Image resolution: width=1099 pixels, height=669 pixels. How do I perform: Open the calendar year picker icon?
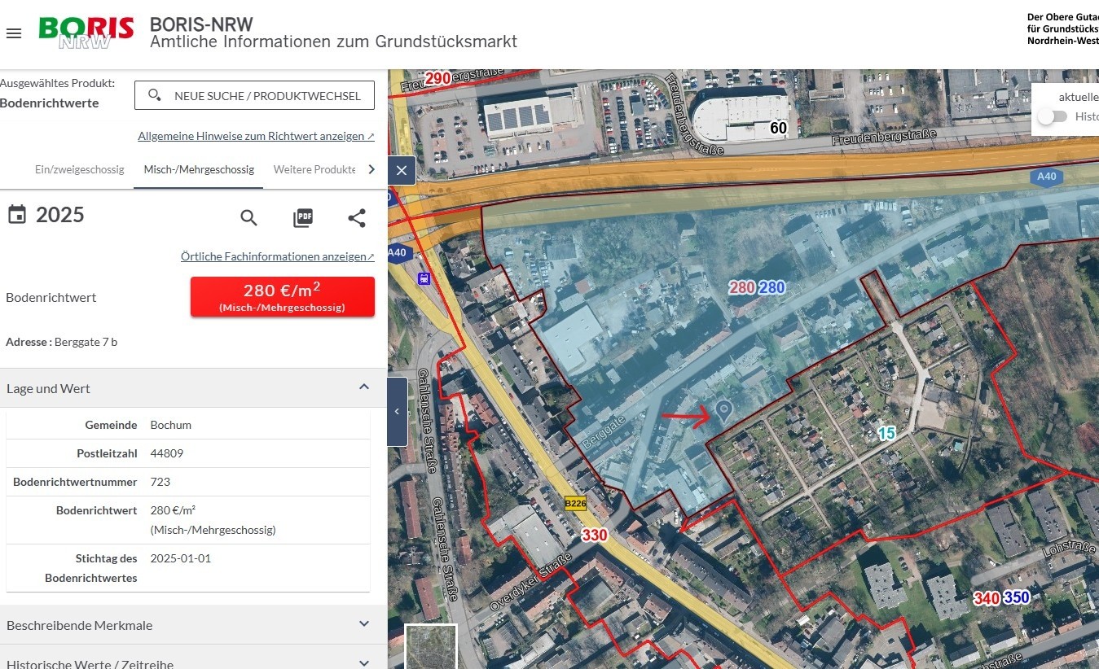point(17,215)
